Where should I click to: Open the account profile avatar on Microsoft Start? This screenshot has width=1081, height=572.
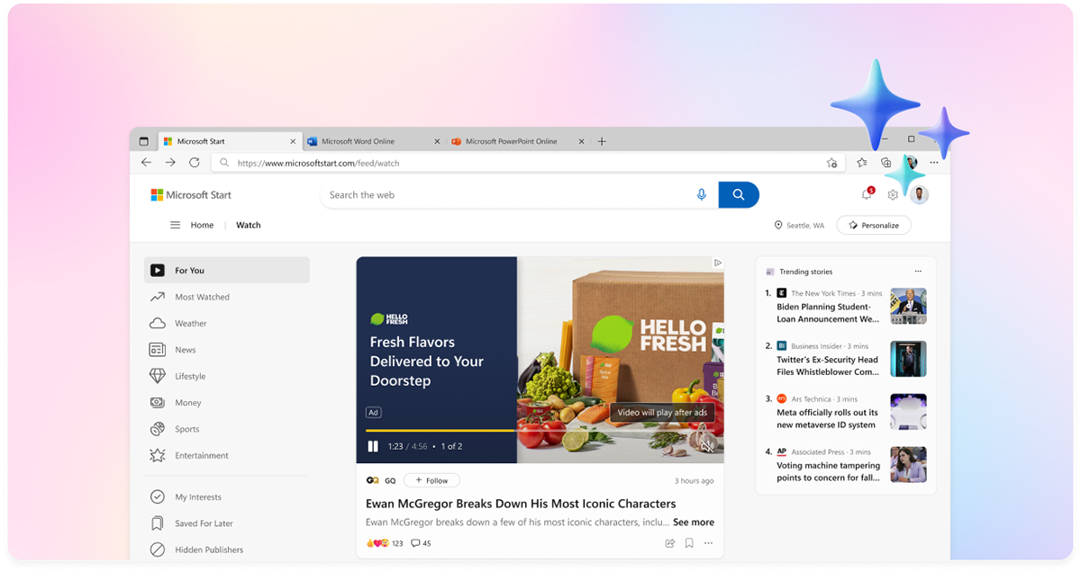[919, 194]
